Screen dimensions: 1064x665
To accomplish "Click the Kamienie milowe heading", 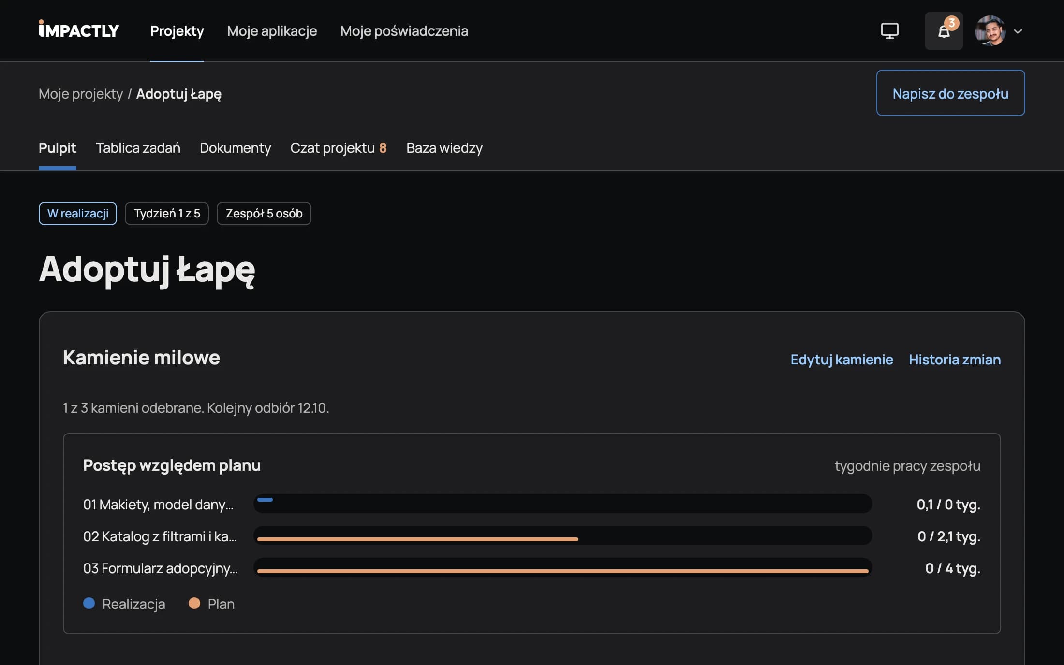I will pyautogui.click(x=141, y=358).
